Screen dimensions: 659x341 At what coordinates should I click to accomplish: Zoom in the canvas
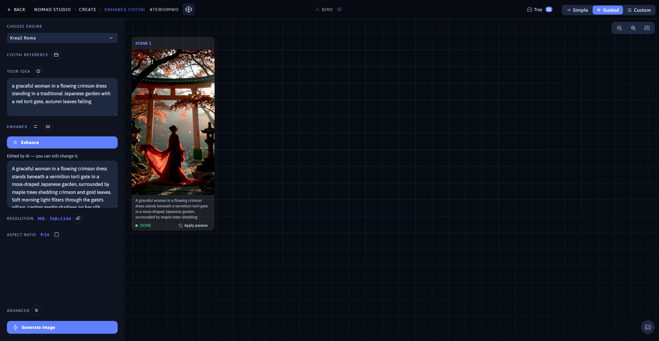point(633,28)
